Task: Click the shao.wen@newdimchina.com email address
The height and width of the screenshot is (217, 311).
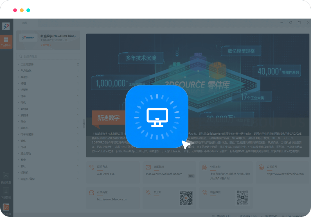Action: tap(164, 174)
